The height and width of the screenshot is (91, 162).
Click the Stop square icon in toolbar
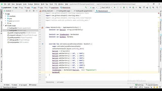[x=136, y=8]
